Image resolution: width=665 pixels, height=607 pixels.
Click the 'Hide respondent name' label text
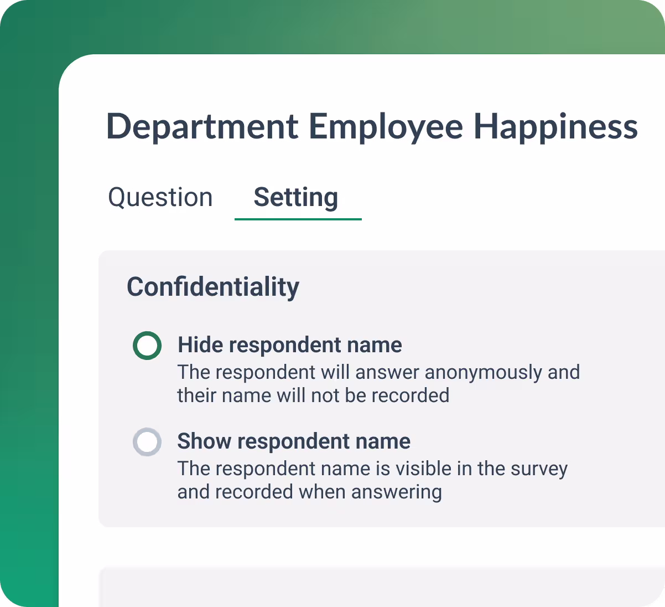[x=289, y=345]
